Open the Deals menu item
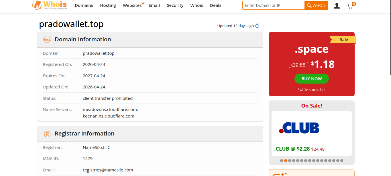This screenshot has height=176, width=391. coord(216,5)
